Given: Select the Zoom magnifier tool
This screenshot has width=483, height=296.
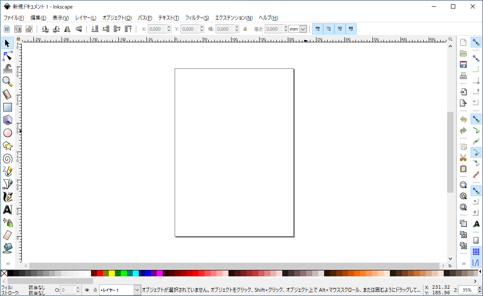Looking at the screenshot, I should 7,81.
